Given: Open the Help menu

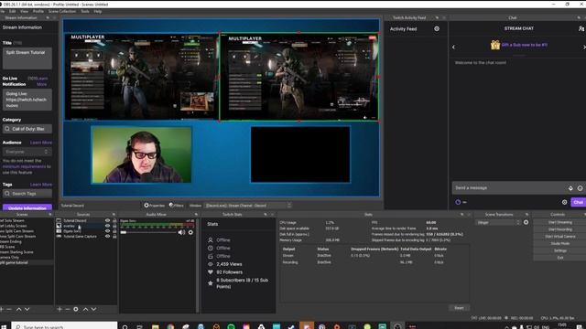Looking at the screenshot, I should click(98, 12).
